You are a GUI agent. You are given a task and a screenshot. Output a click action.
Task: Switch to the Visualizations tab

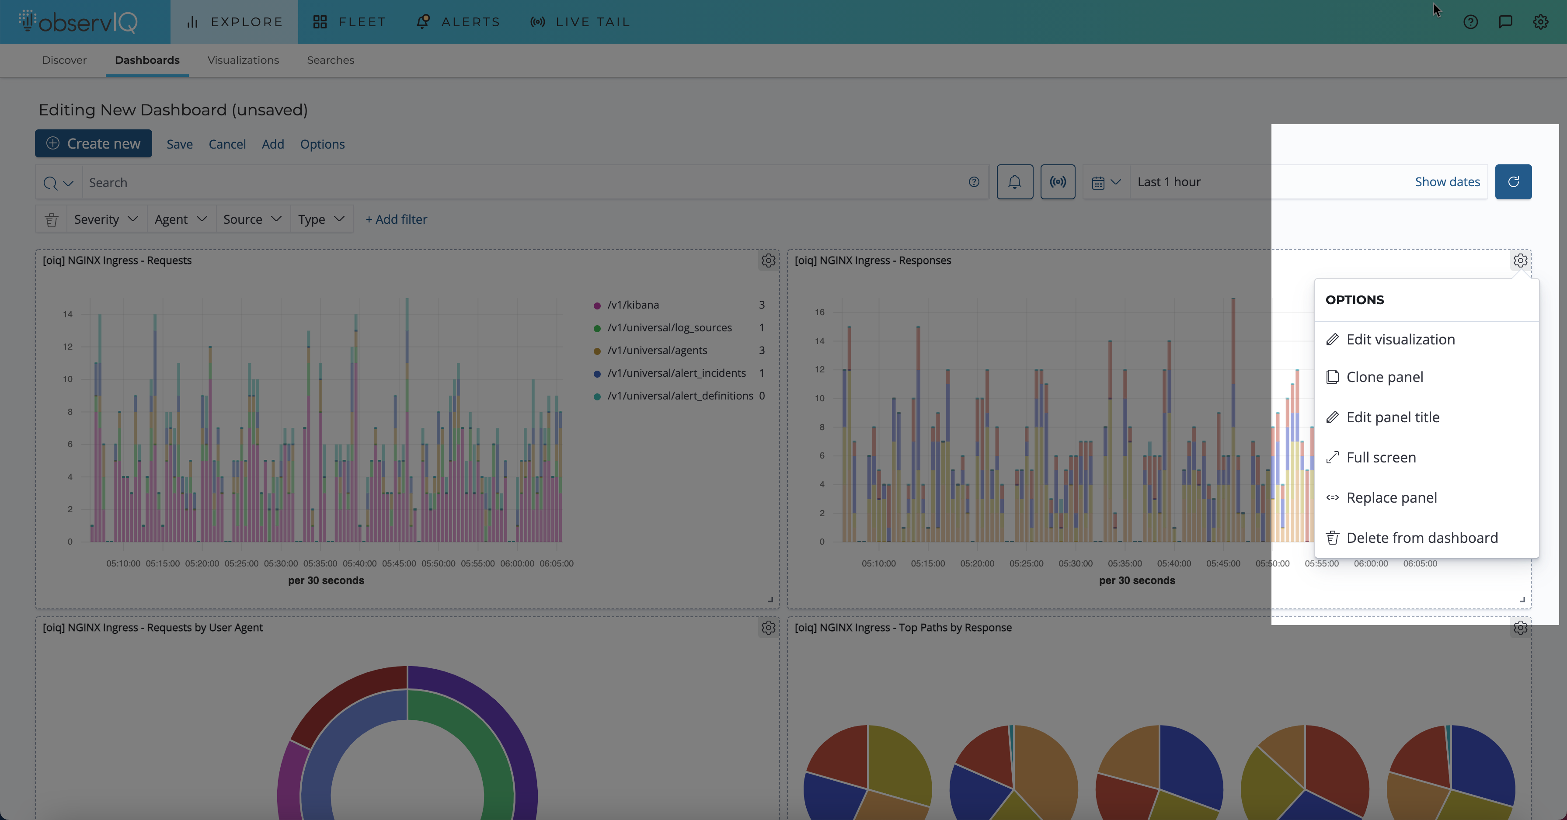point(244,60)
